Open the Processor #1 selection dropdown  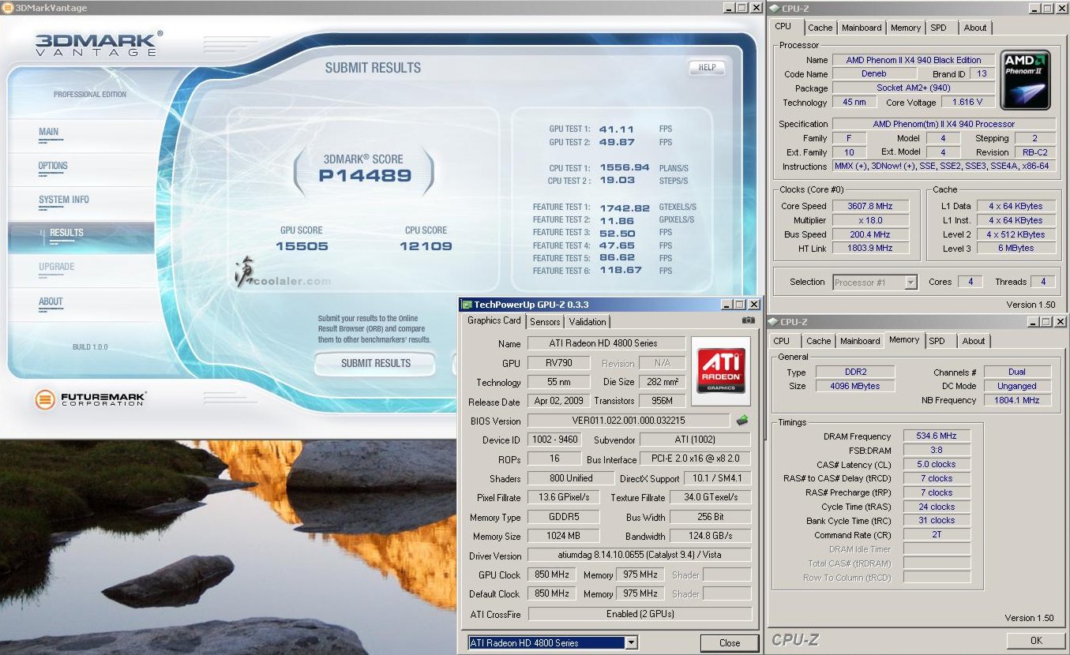910,282
